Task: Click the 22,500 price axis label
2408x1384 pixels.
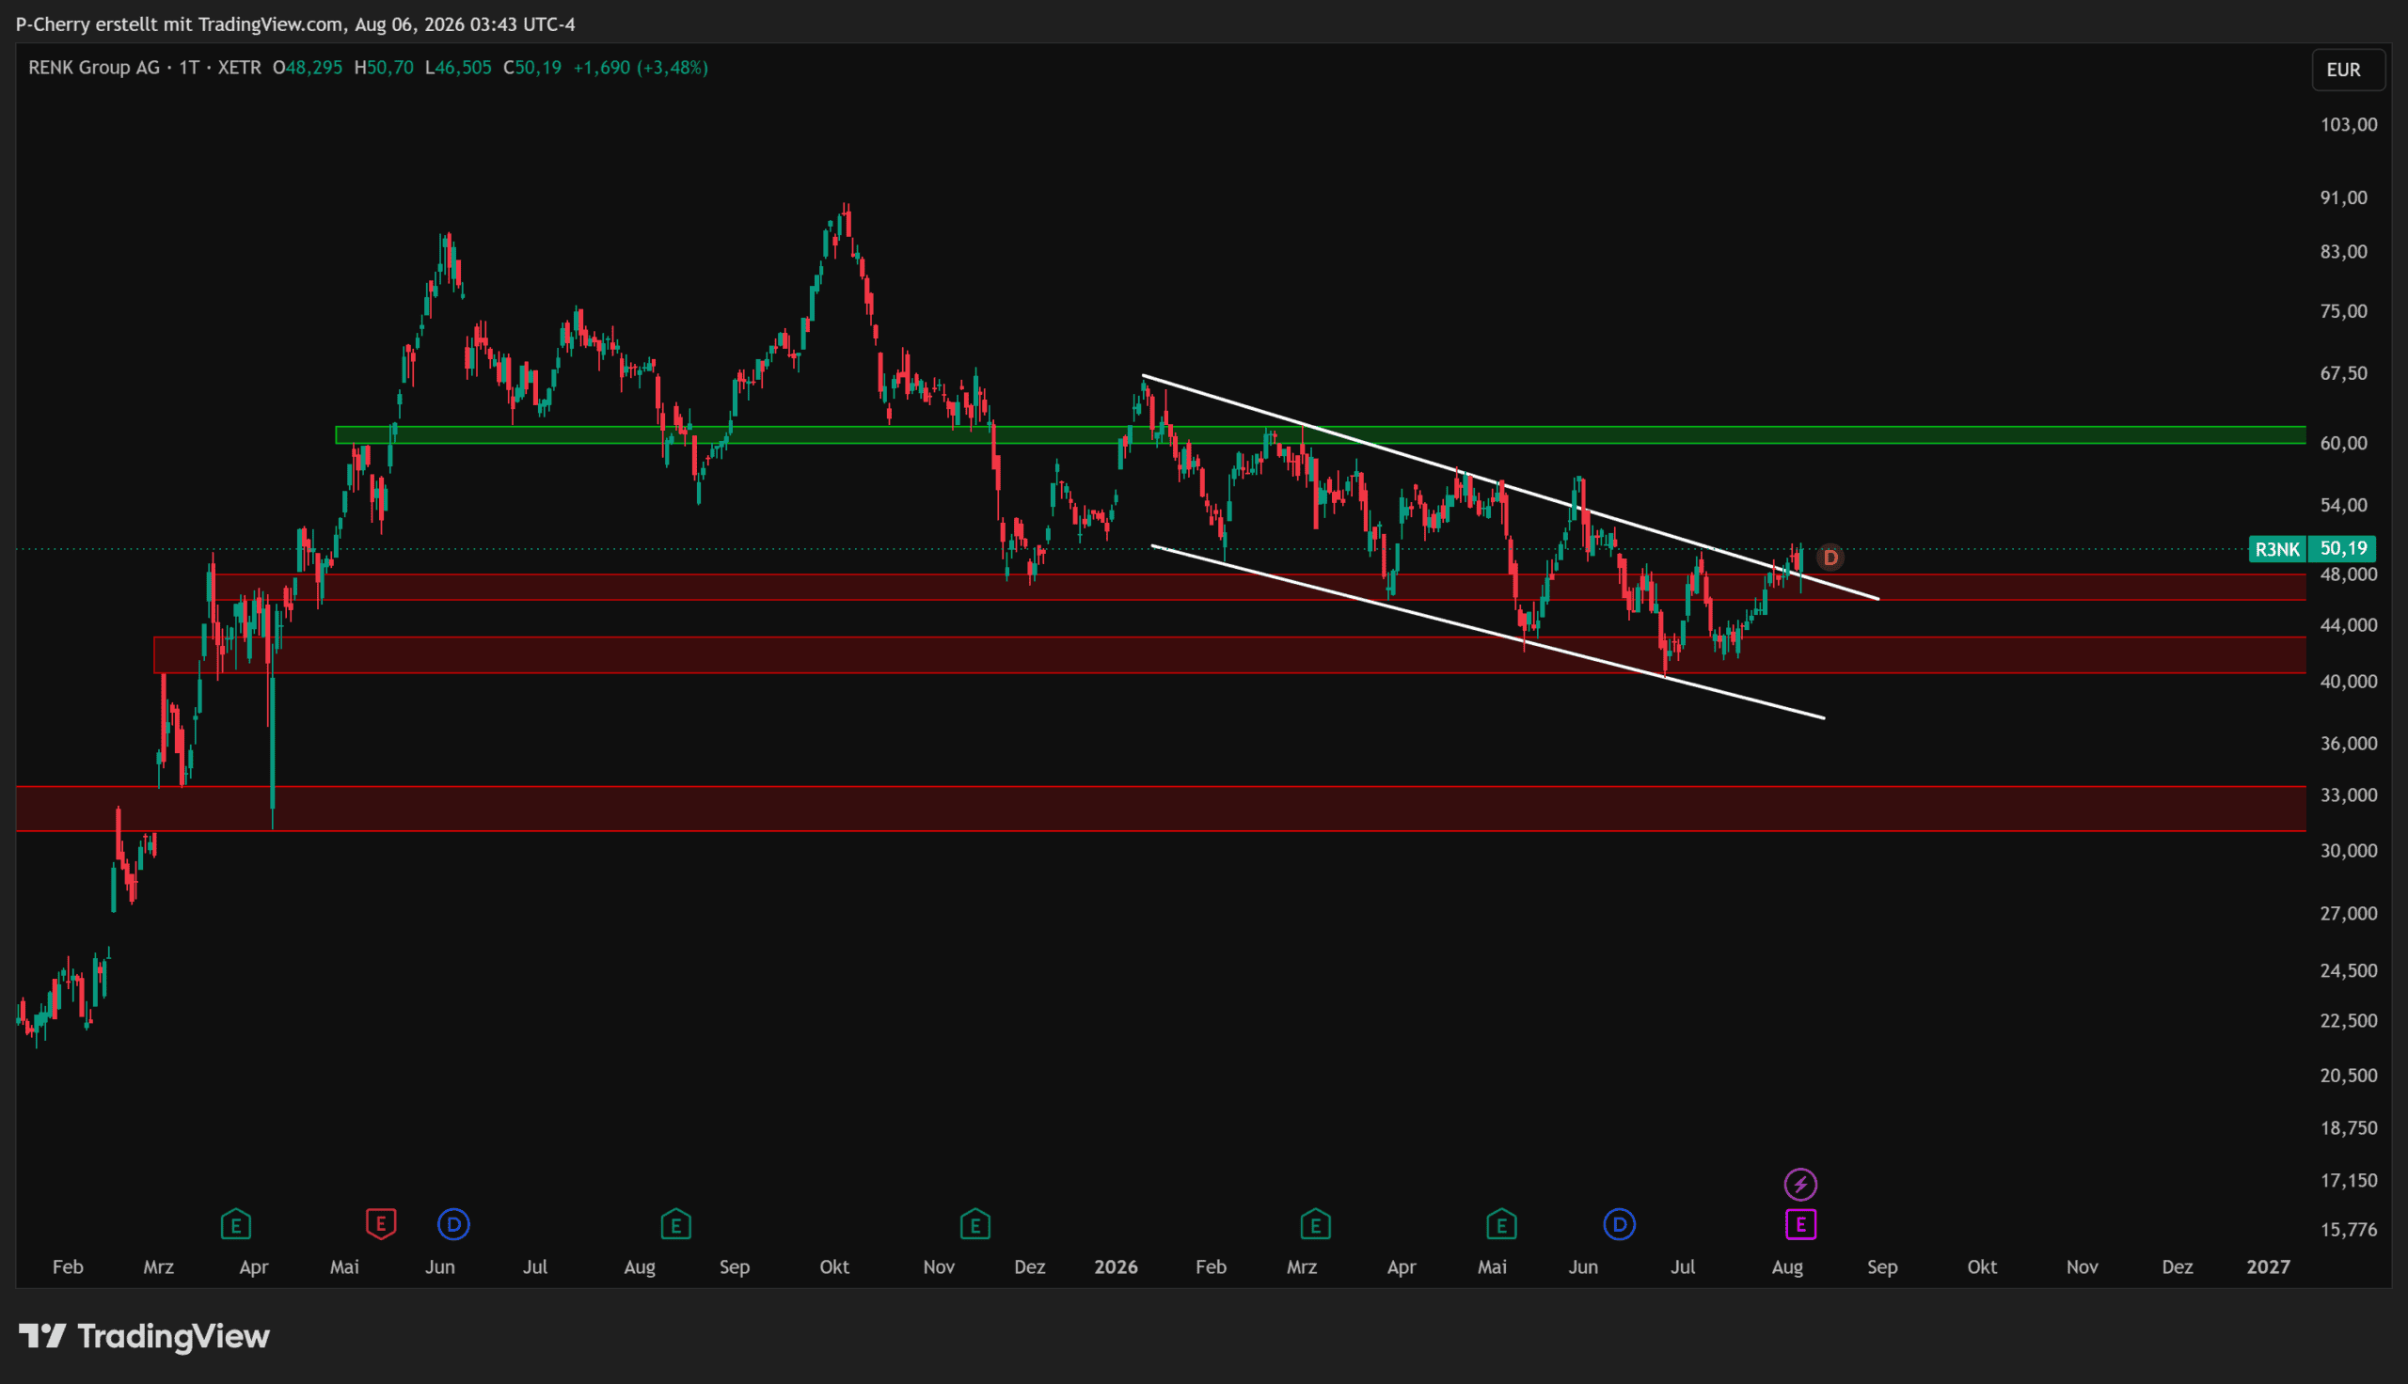Action: tap(2349, 1021)
